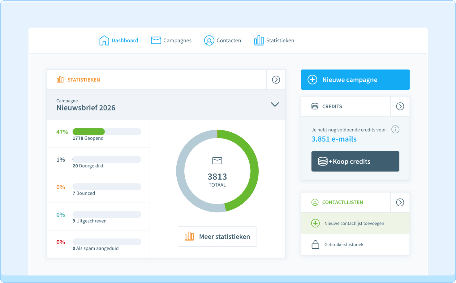
Task: Create a campaign with Nieuwe campagne button
Action: [355, 80]
